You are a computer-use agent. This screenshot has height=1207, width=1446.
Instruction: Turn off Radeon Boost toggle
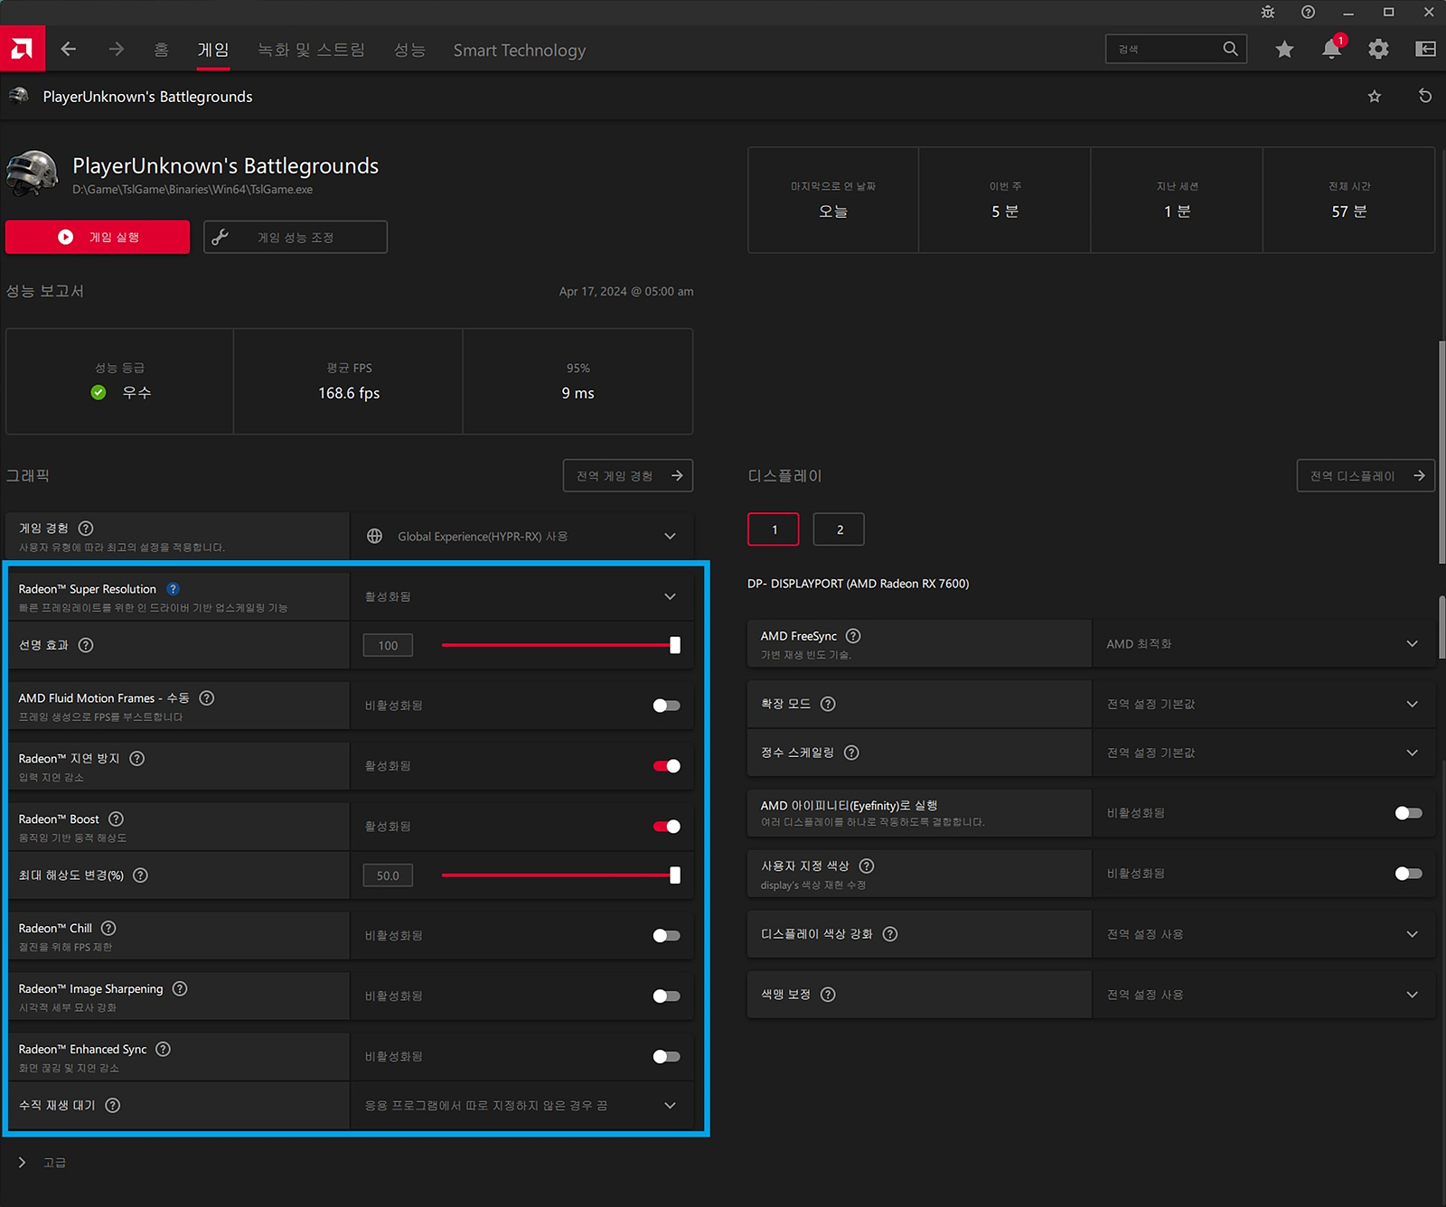pos(666,827)
